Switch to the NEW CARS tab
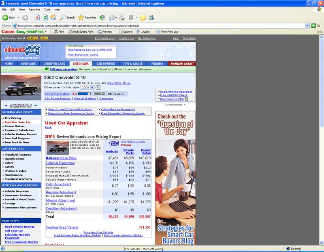 28,64
